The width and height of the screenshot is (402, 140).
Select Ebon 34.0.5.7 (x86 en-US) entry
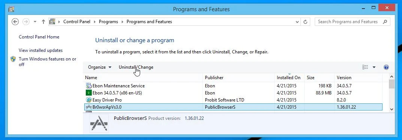pyautogui.click(x=233, y=93)
